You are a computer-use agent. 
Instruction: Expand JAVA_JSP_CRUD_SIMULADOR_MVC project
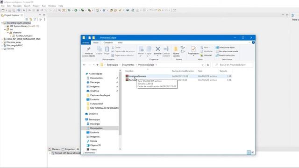[x=2, y=39]
